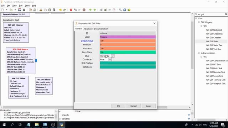Redo the last action
The width and height of the screenshot is (228, 128).
pos(64,10)
